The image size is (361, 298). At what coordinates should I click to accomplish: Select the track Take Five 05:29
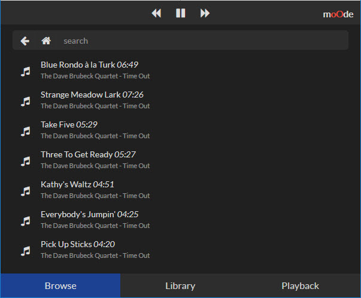point(69,124)
